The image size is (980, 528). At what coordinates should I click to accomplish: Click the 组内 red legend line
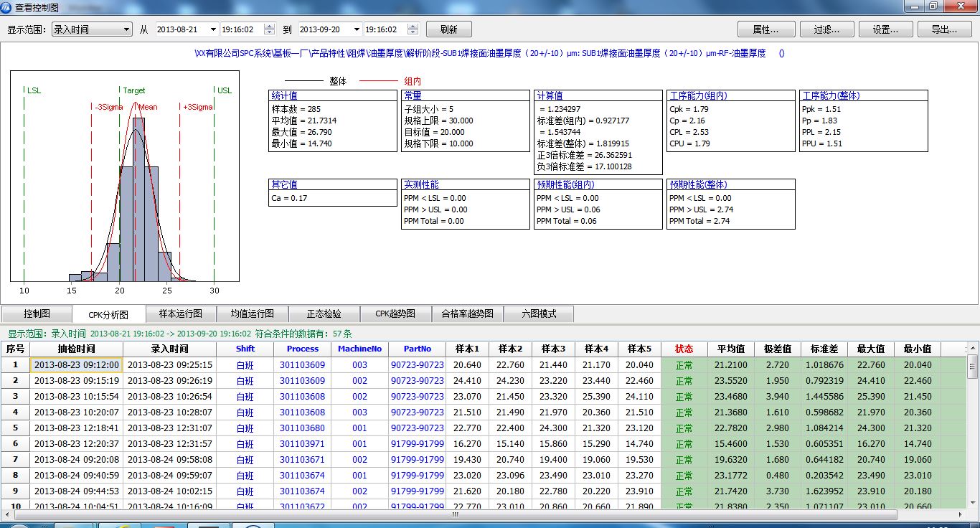click(378, 81)
